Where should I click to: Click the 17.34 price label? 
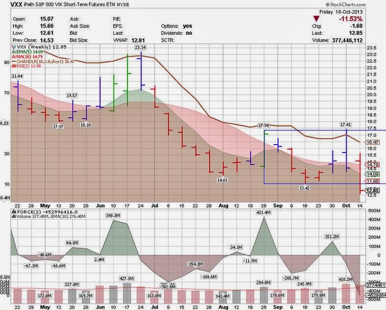tap(263, 126)
